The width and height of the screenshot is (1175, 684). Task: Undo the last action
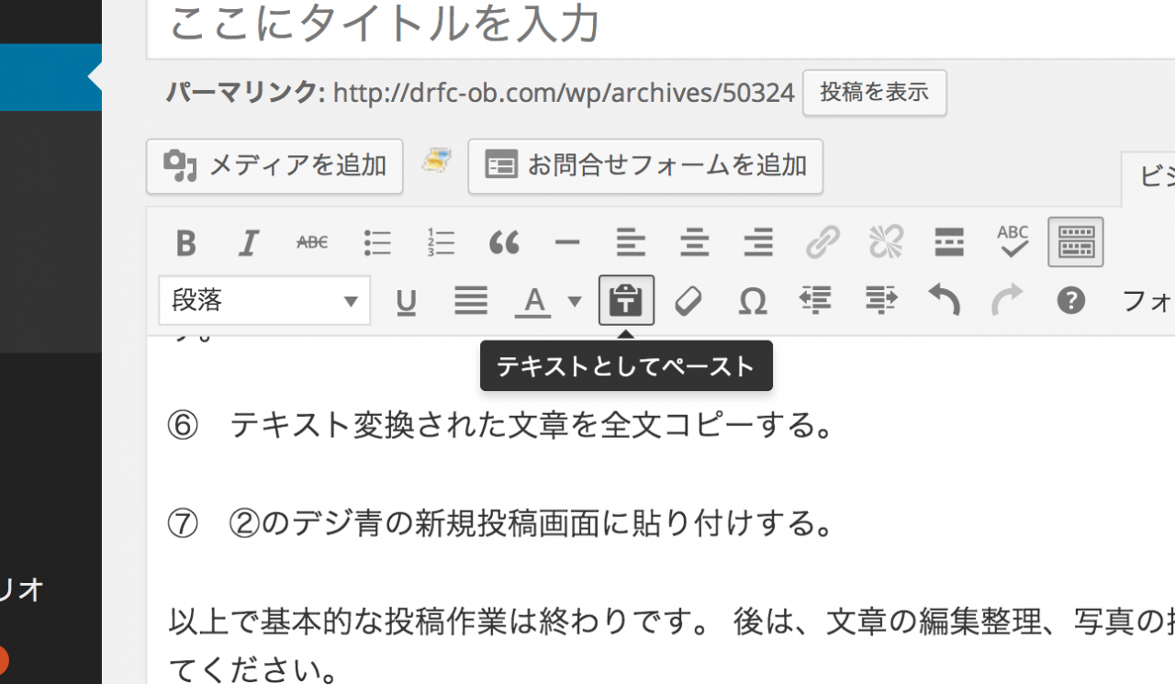(x=944, y=300)
